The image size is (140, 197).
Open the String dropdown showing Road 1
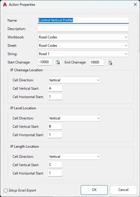point(83,54)
